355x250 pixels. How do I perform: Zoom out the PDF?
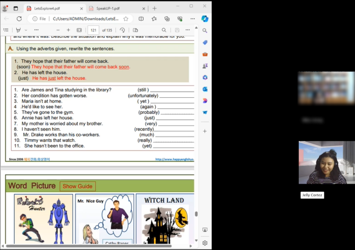58,30
